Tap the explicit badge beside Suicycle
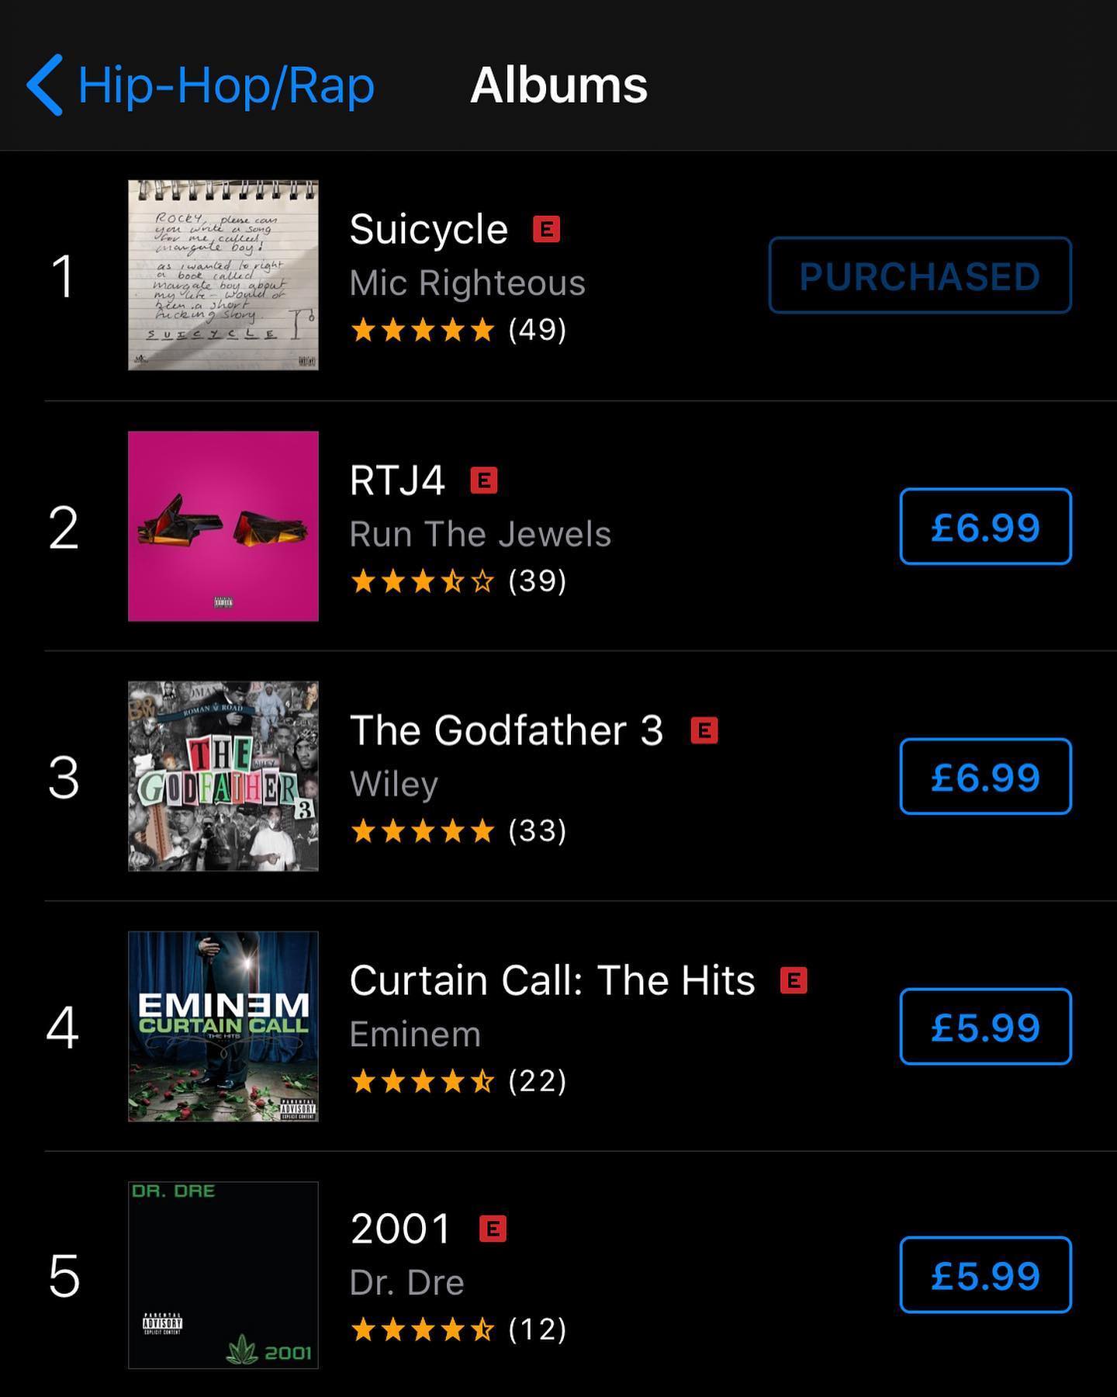This screenshot has width=1117, height=1397. 546,229
